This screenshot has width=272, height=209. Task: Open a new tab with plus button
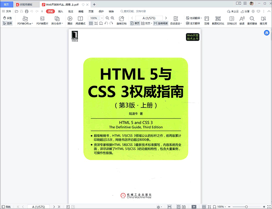click(94, 5)
